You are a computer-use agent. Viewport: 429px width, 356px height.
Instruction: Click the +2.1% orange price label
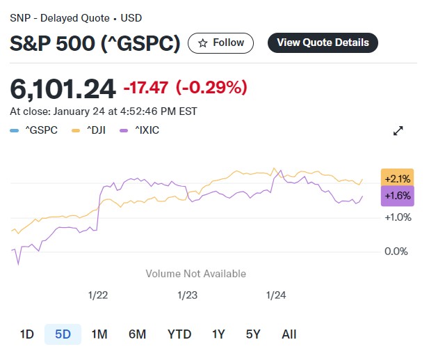pos(398,178)
